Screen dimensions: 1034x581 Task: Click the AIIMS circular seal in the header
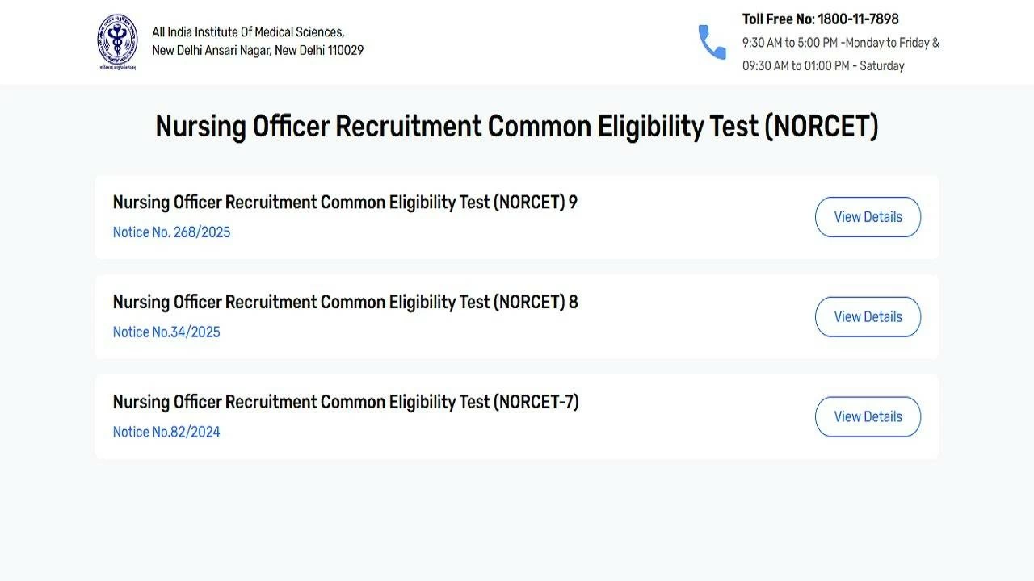click(116, 42)
